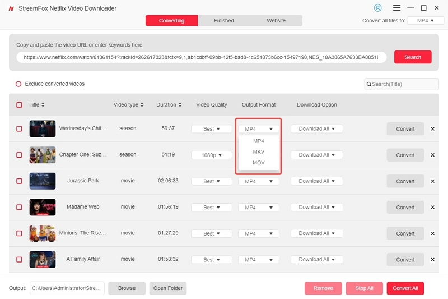Open the hamburger menu icon

[x=396, y=8]
